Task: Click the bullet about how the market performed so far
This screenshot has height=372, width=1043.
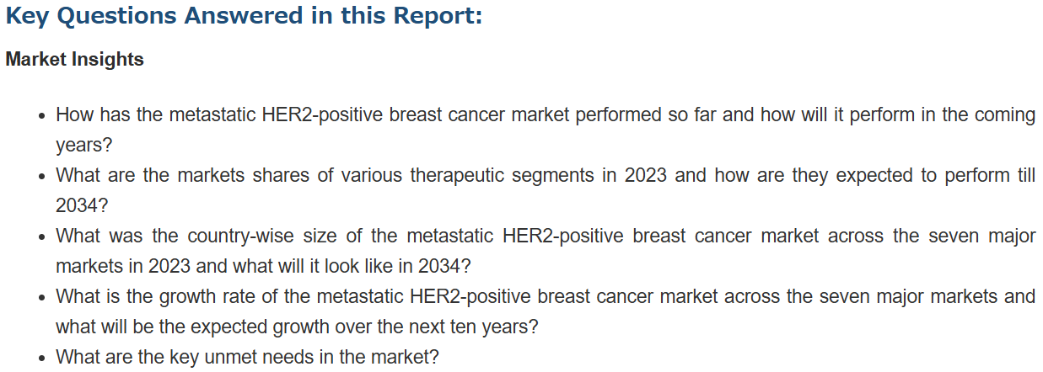Action: (546, 130)
